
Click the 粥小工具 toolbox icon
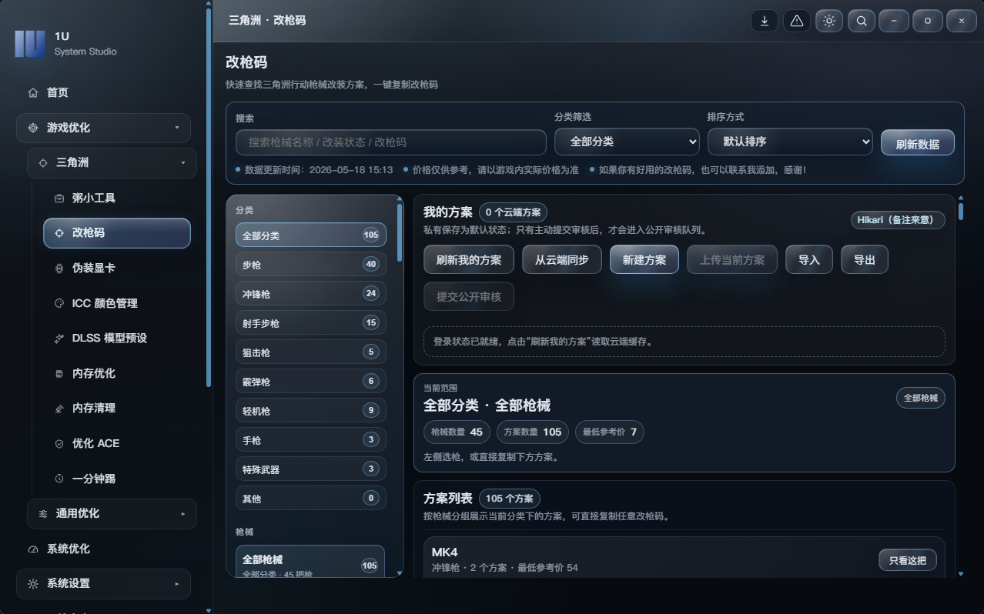(59, 198)
